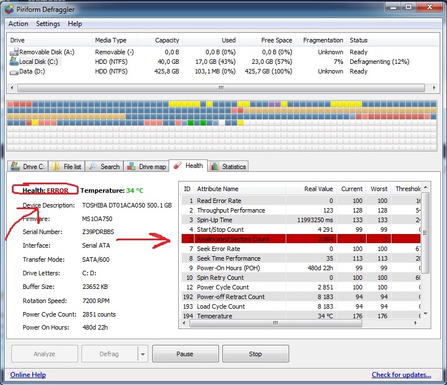Click the Pause button

[185, 354]
